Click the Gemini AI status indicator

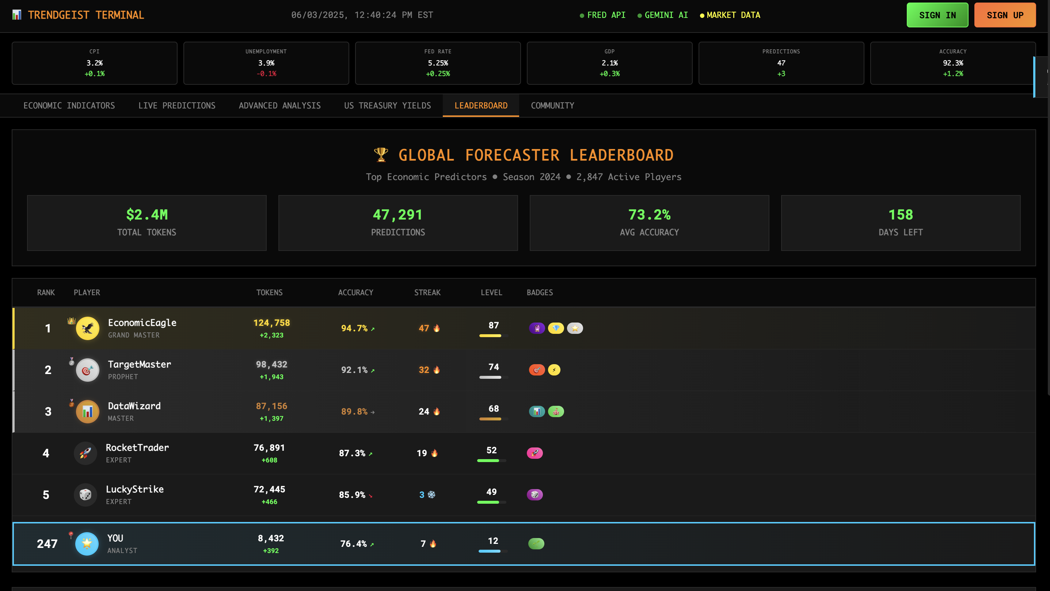[663, 15]
